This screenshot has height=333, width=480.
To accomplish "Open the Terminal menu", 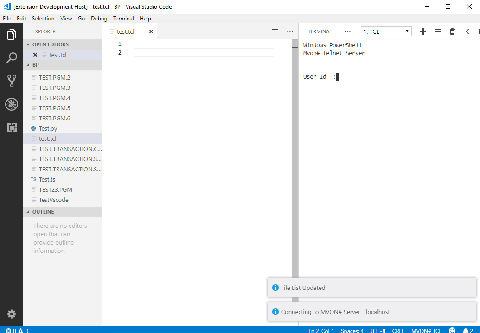I will tap(123, 19).
